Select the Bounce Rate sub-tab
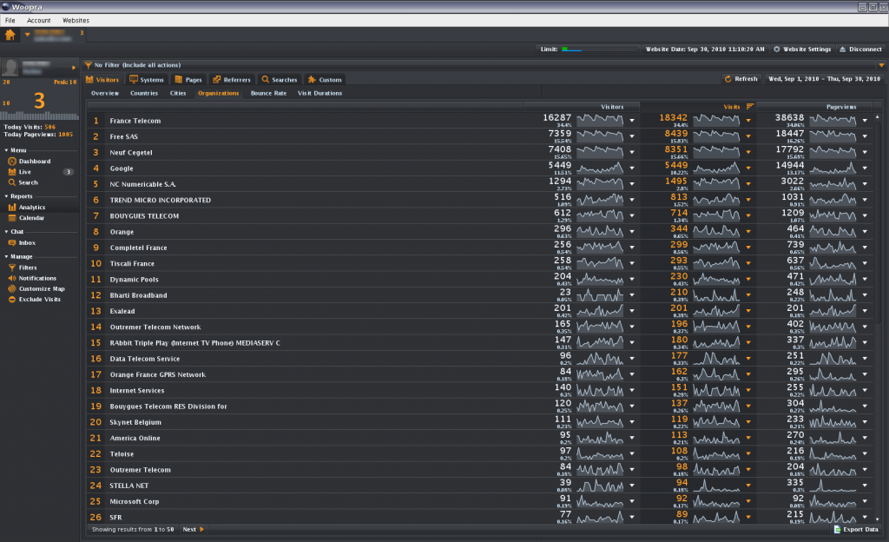Screen dimensions: 889x542 tap(269, 93)
